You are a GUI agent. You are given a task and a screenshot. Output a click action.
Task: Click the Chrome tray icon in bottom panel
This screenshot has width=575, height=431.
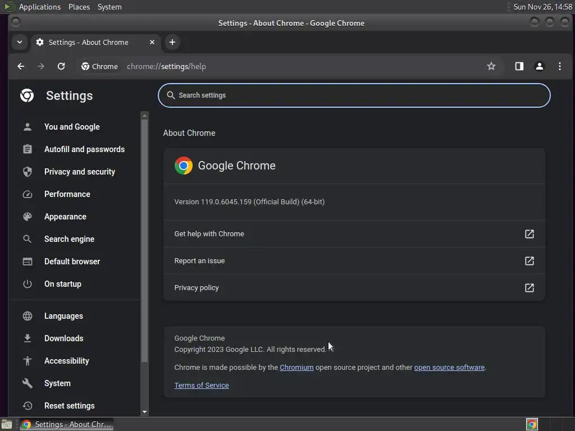tap(532, 424)
